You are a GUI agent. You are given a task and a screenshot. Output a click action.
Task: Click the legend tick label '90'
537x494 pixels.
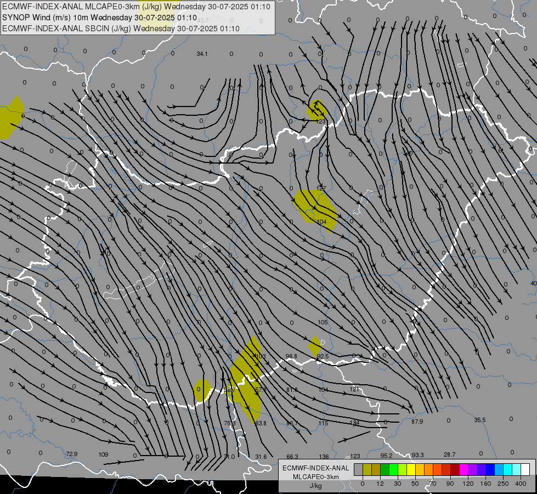tap(450, 484)
